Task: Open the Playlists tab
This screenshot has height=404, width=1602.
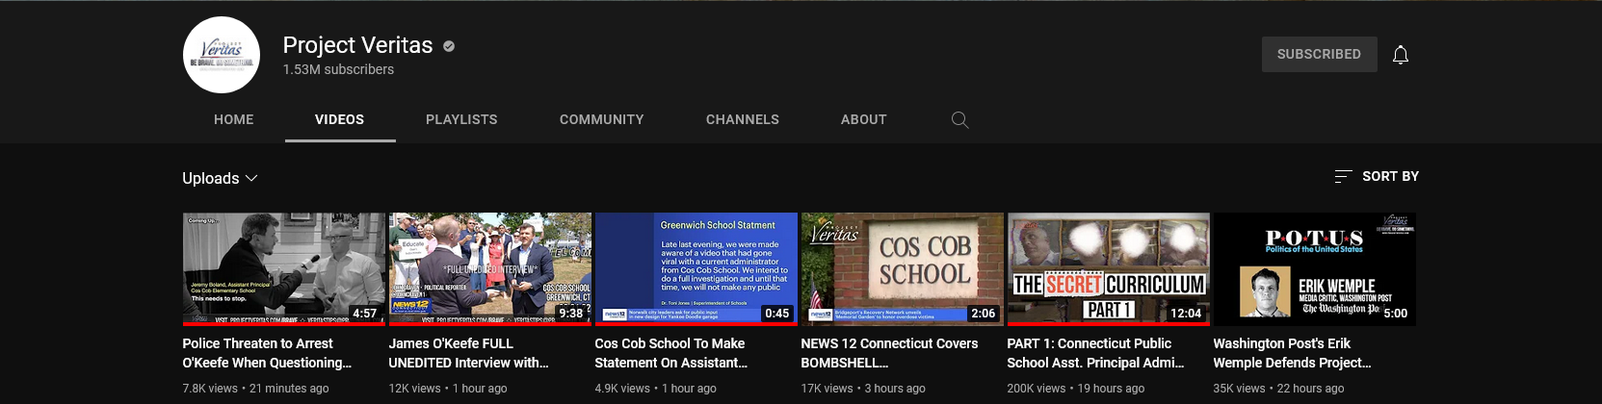Action: [461, 120]
